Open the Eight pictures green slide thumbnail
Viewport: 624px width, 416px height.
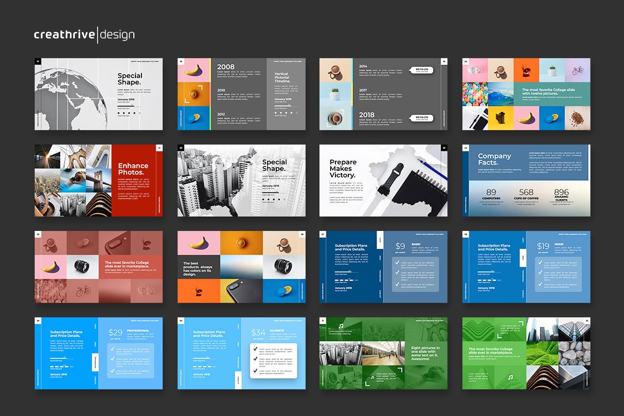(x=383, y=353)
